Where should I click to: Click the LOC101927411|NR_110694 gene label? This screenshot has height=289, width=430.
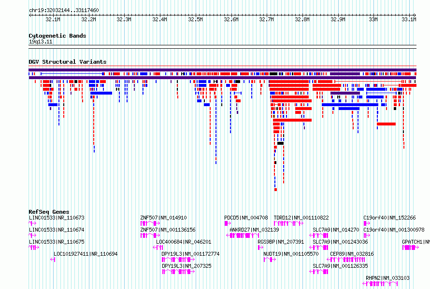[86, 254]
